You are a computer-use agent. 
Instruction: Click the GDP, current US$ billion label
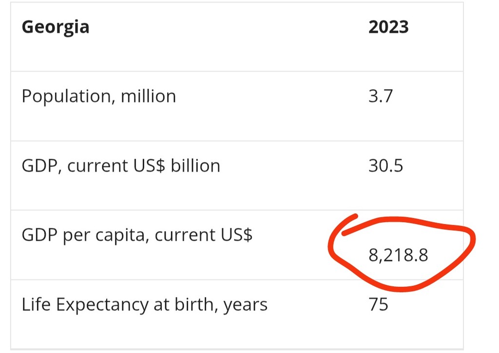121,166
